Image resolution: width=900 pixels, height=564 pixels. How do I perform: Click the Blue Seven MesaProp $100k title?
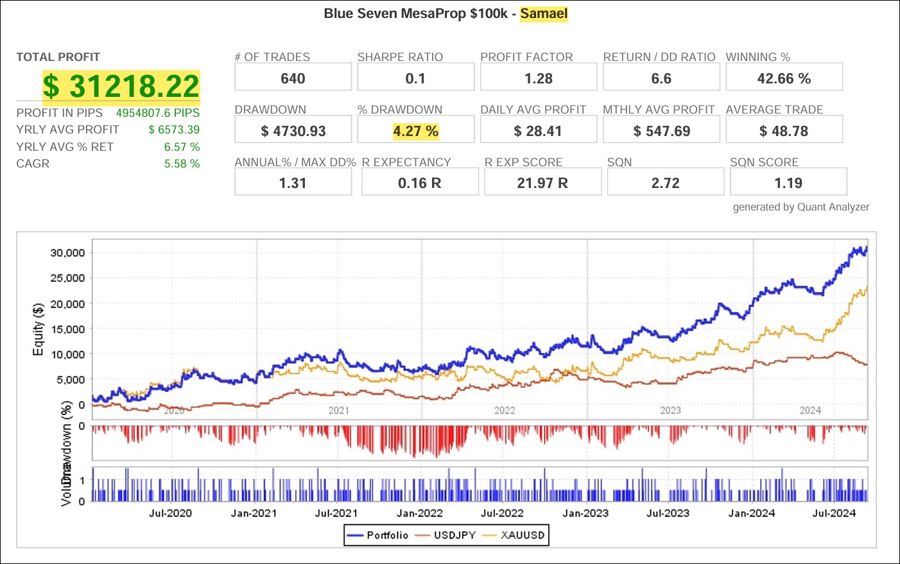tap(416, 13)
